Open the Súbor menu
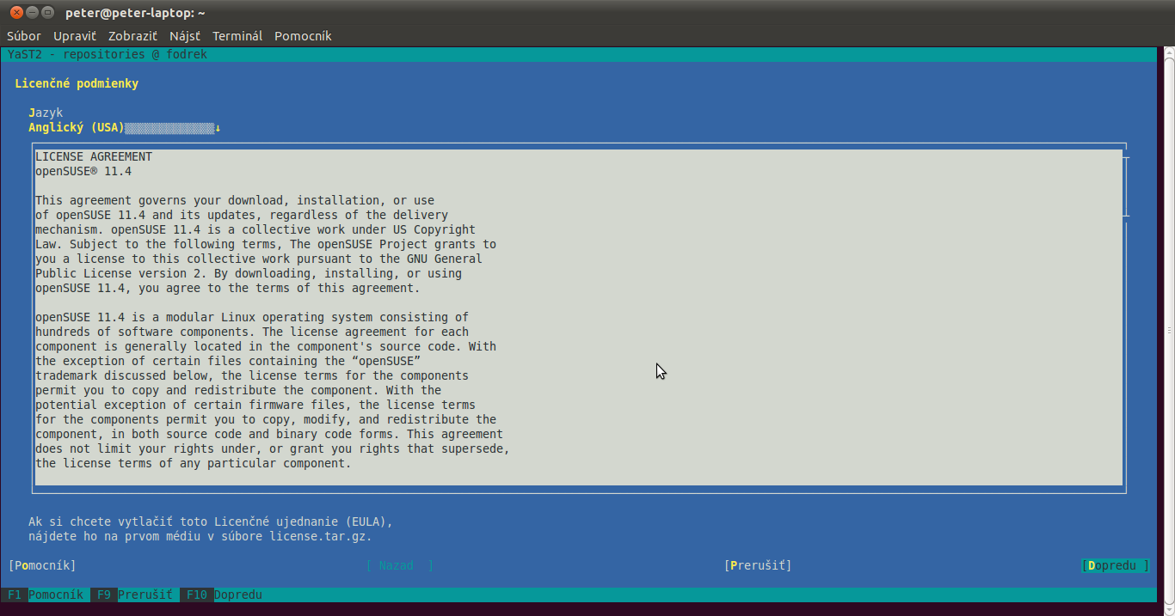The image size is (1175, 616). [24, 36]
